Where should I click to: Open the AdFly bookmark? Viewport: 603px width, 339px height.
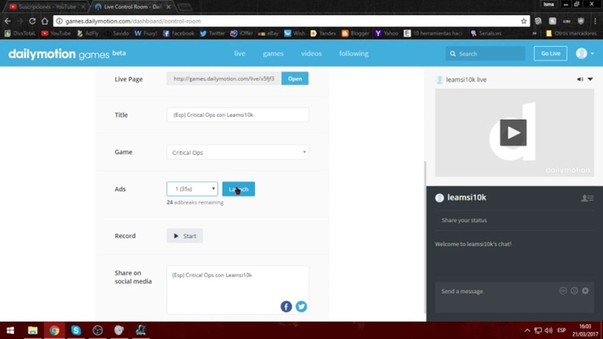pos(88,33)
